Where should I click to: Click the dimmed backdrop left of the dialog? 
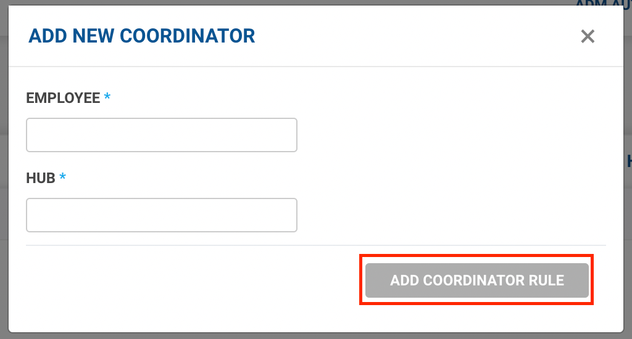(4, 185)
